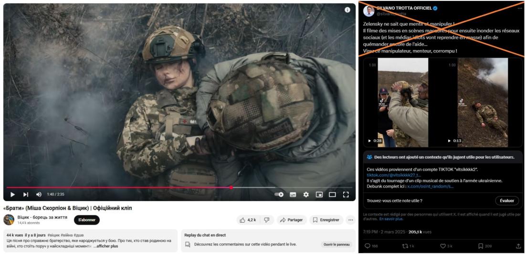Toggle theater mode view
The image size is (525, 254).
point(332,194)
